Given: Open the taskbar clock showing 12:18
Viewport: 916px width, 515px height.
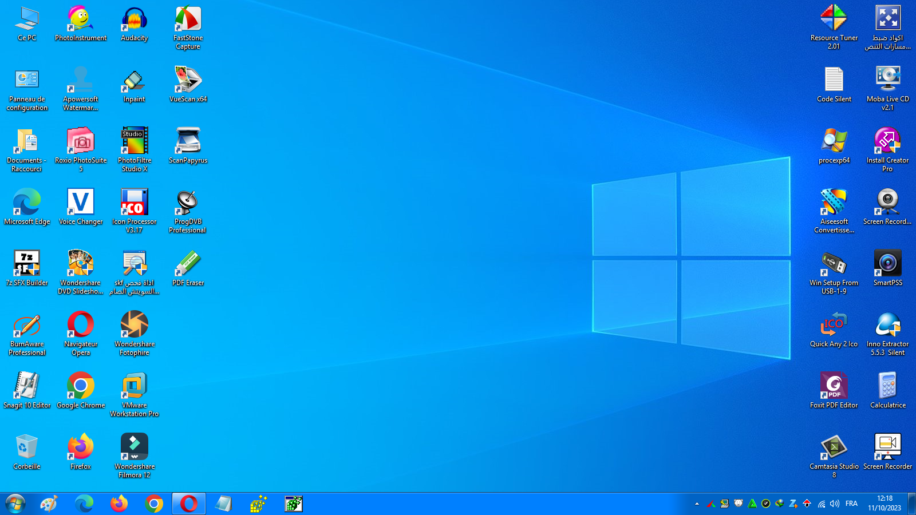Looking at the screenshot, I should pos(885,504).
